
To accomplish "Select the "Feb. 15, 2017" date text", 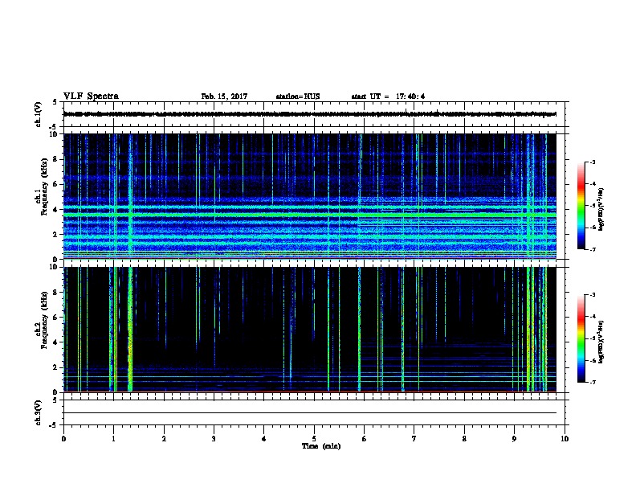I will 224,96.
